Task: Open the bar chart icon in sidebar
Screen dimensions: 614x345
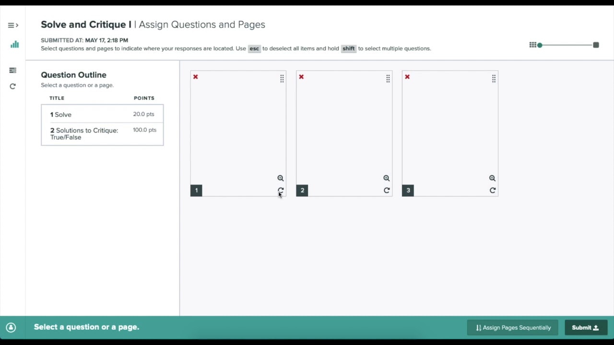Action: coord(14,45)
